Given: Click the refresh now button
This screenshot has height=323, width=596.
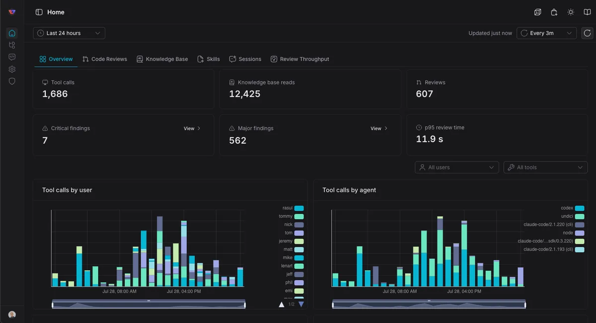Looking at the screenshot, I should [x=587, y=33].
